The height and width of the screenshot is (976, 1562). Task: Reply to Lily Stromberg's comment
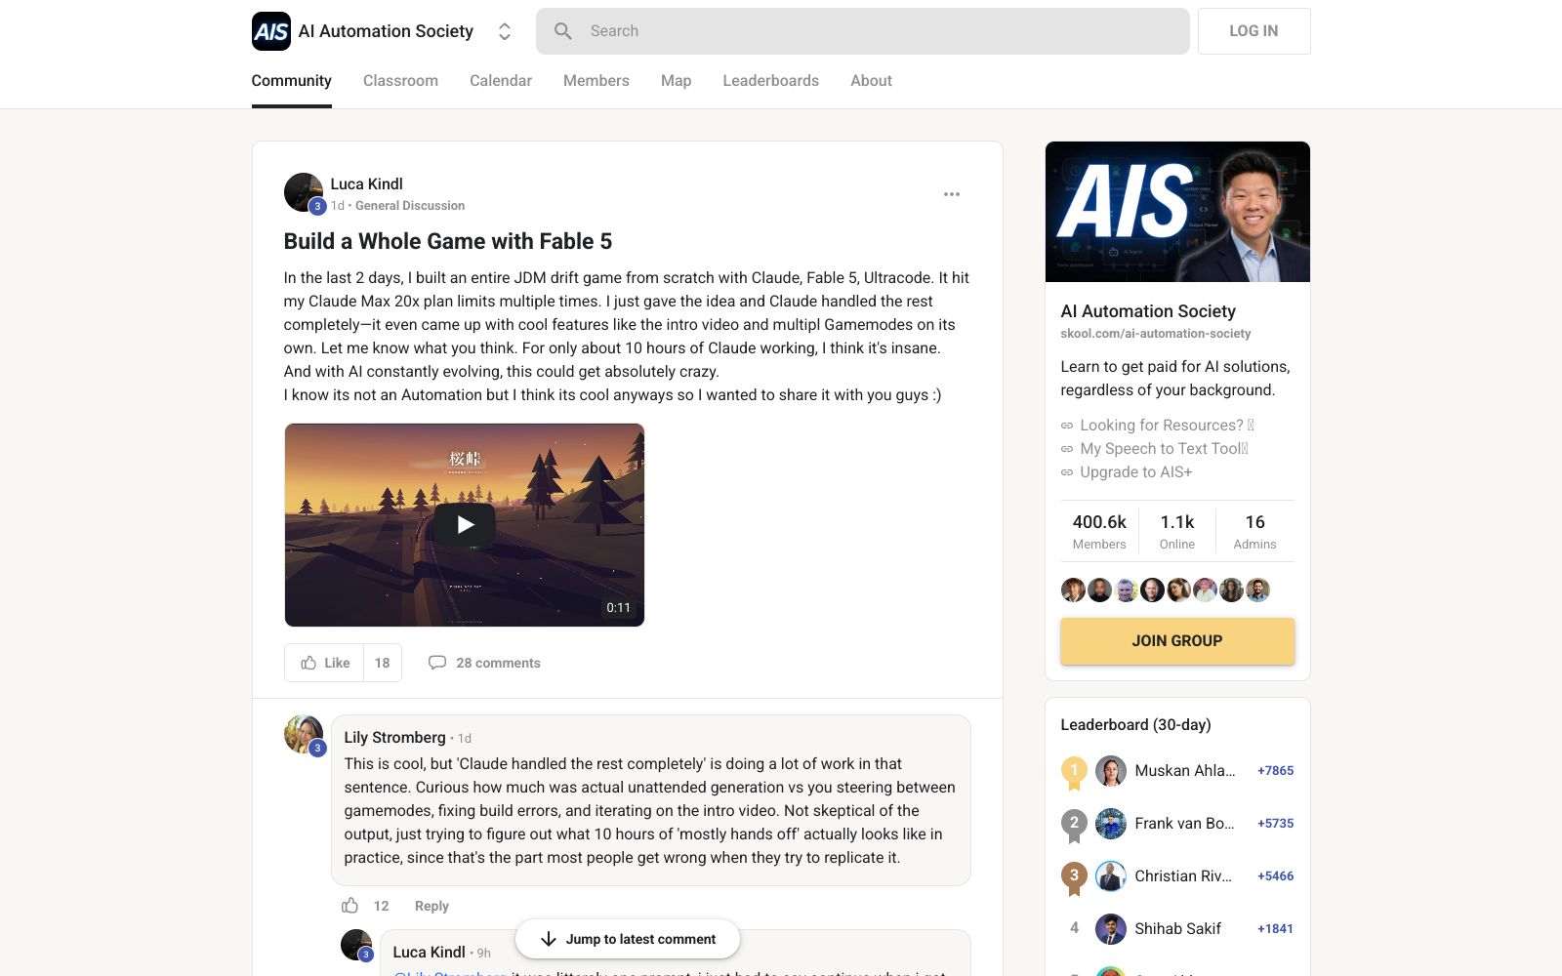tap(432, 906)
